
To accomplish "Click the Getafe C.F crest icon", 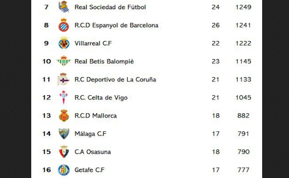I will (64, 170).
